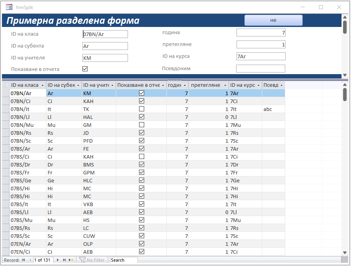Click the 'не' button in header
Viewport: 351px width, 266px height.
(273, 20)
